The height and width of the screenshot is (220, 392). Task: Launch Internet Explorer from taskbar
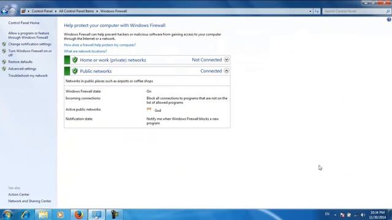click(26, 215)
